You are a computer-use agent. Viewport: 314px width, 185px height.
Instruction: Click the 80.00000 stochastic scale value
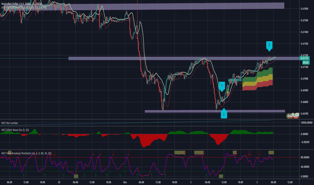point(305,157)
